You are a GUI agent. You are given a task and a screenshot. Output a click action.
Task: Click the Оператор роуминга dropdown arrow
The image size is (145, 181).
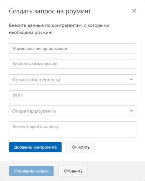pyautogui.click(x=131, y=111)
